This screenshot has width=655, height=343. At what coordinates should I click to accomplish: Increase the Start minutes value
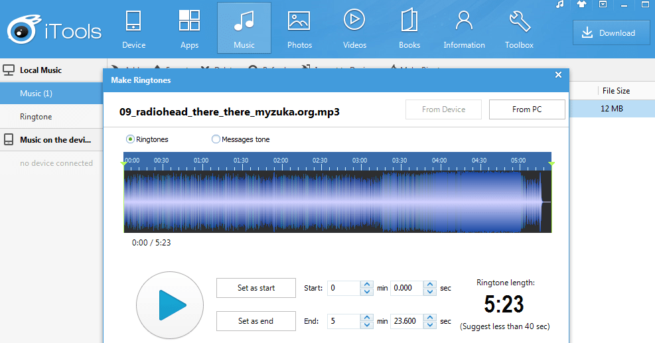click(366, 285)
